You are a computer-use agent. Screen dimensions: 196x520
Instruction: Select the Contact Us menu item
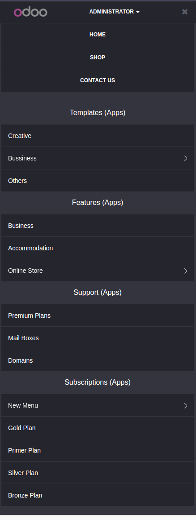tap(98, 80)
